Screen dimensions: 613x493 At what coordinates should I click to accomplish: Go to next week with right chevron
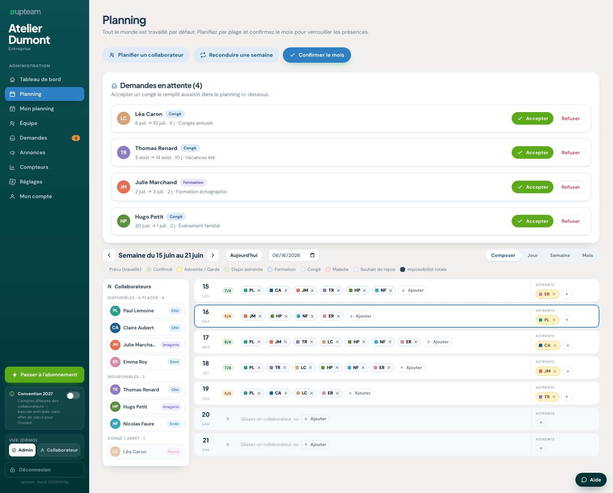pos(213,255)
